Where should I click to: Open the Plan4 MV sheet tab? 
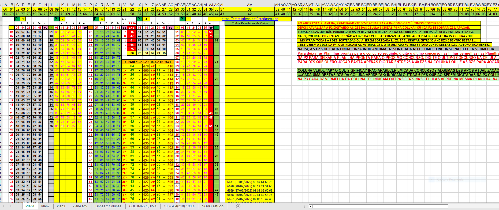[80, 206]
